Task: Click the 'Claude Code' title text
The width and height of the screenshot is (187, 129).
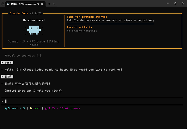Action: (19, 13)
